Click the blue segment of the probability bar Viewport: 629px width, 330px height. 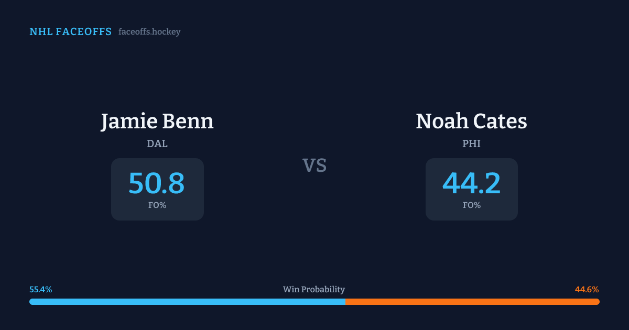click(187, 302)
